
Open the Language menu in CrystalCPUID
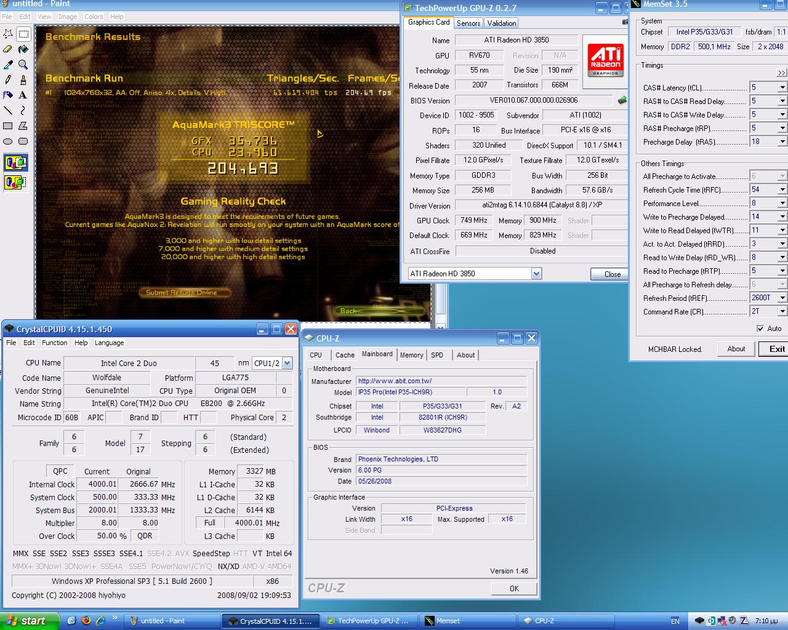tap(109, 343)
